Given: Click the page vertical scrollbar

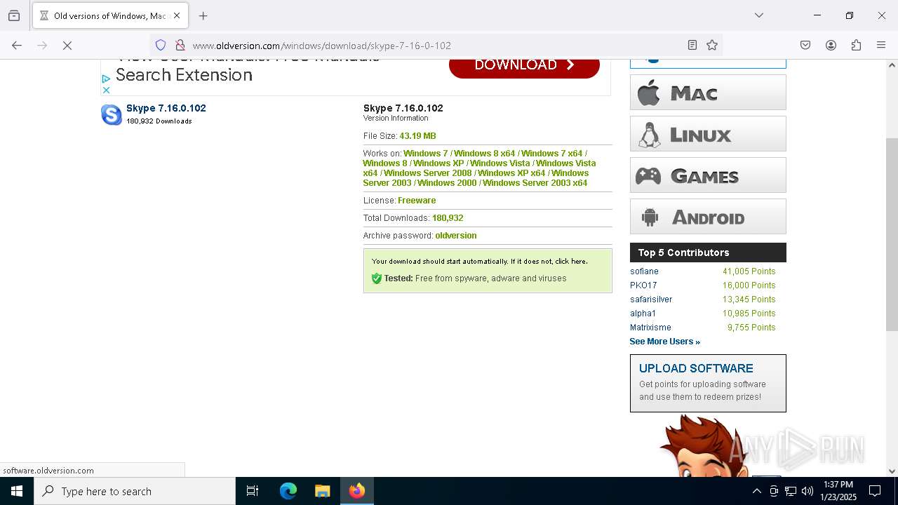Looking at the screenshot, I should (x=892, y=235).
